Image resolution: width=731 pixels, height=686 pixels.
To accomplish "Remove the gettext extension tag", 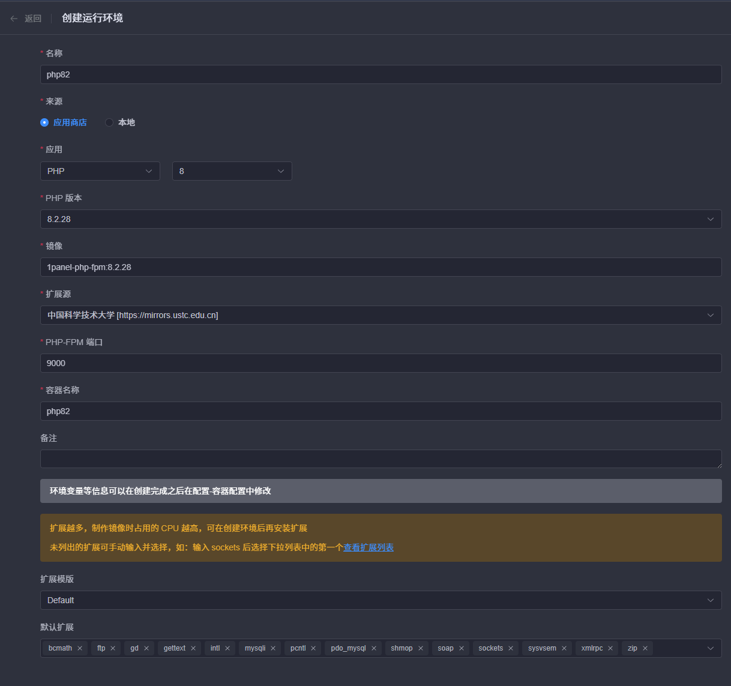I will click(x=193, y=648).
